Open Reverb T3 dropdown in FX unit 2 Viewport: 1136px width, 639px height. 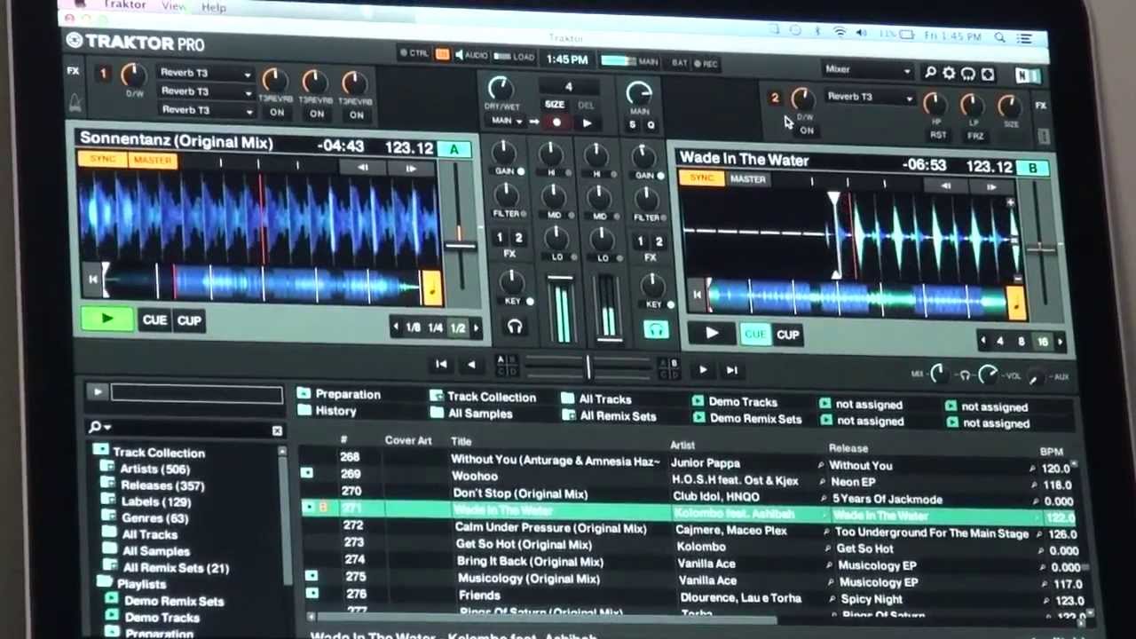pyautogui.click(x=869, y=97)
